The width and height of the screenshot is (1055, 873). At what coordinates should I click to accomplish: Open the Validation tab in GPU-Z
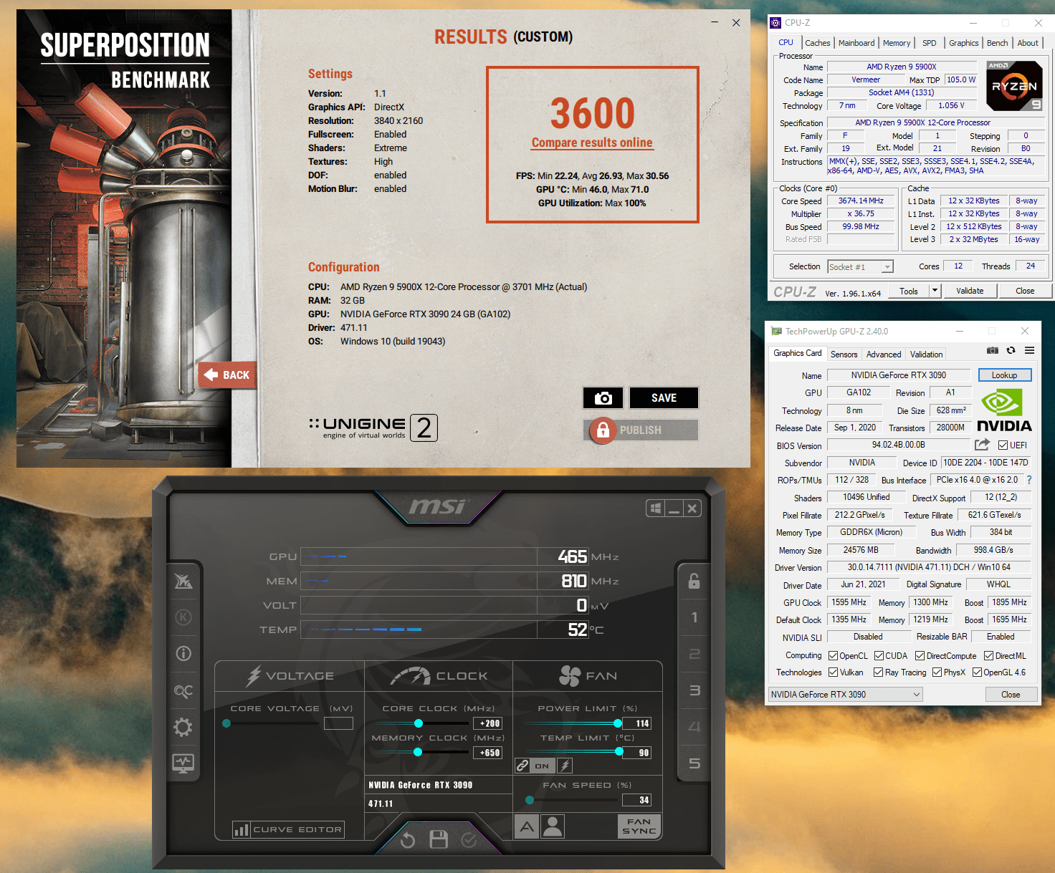click(x=926, y=354)
